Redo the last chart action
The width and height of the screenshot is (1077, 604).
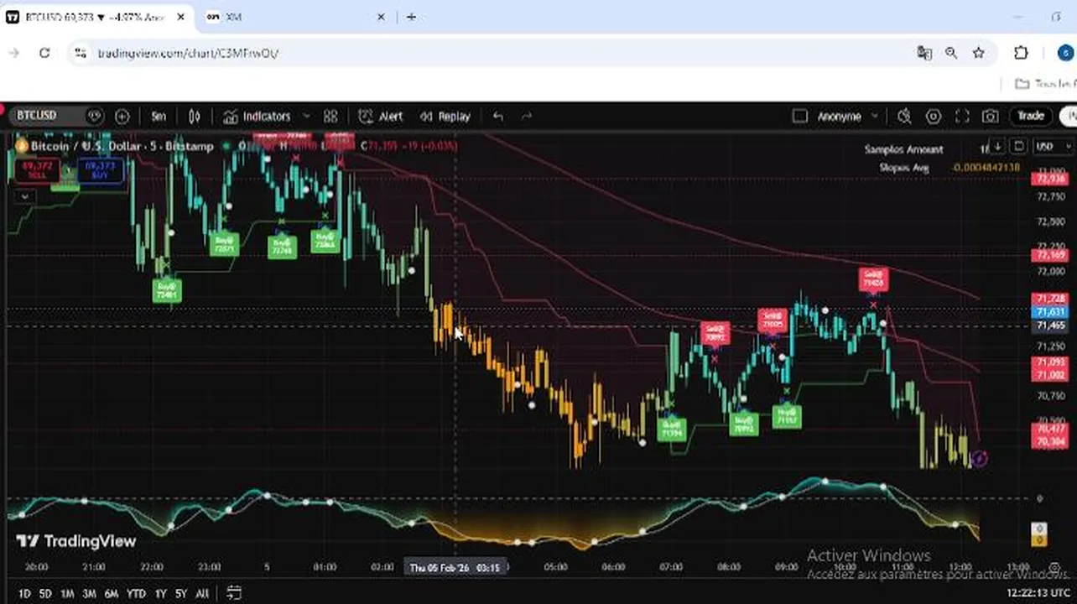click(527, 116)
